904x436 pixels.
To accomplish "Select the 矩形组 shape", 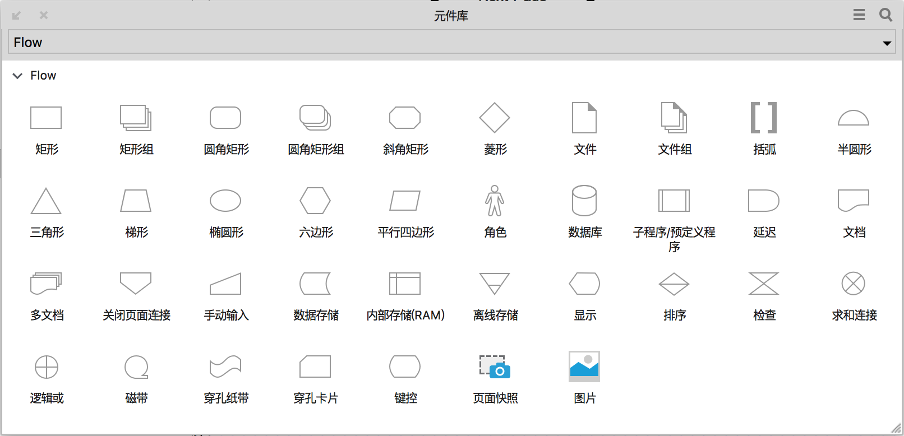I will [136, 118].
